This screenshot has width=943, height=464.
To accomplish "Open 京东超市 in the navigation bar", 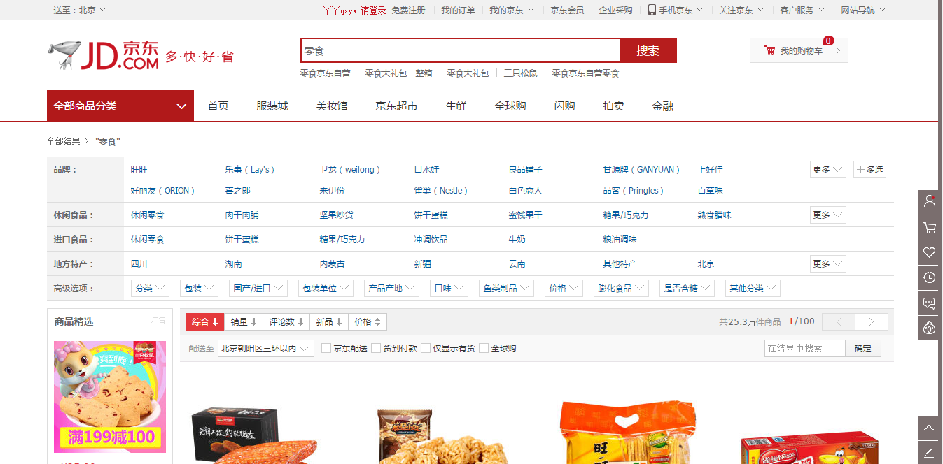I will pyautogui.click(x=396, y=106).
